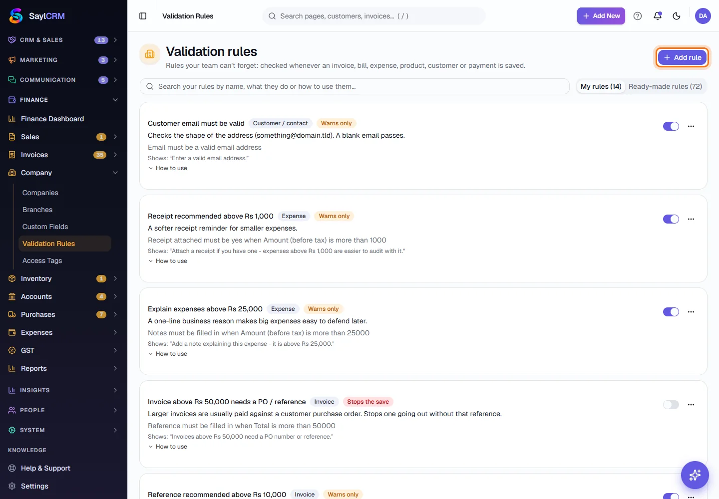Open more options for Receipt recommended rule
The image size is (719, 499).
click(x=691, y=219)
